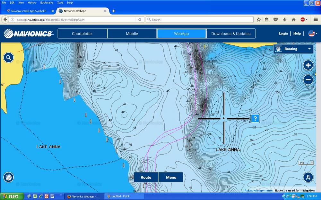The image size is (321, 200).
Task: Open the downloads arrow icon
Action: [x=284, y=20]
